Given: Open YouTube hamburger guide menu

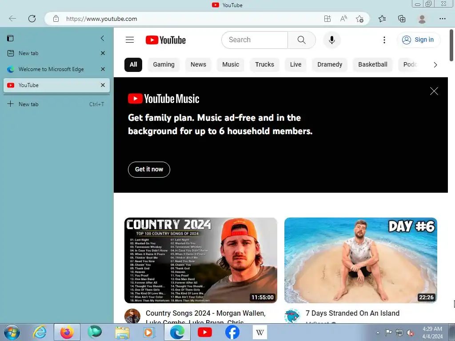Looking at the screenshot, I should [130, 40].
